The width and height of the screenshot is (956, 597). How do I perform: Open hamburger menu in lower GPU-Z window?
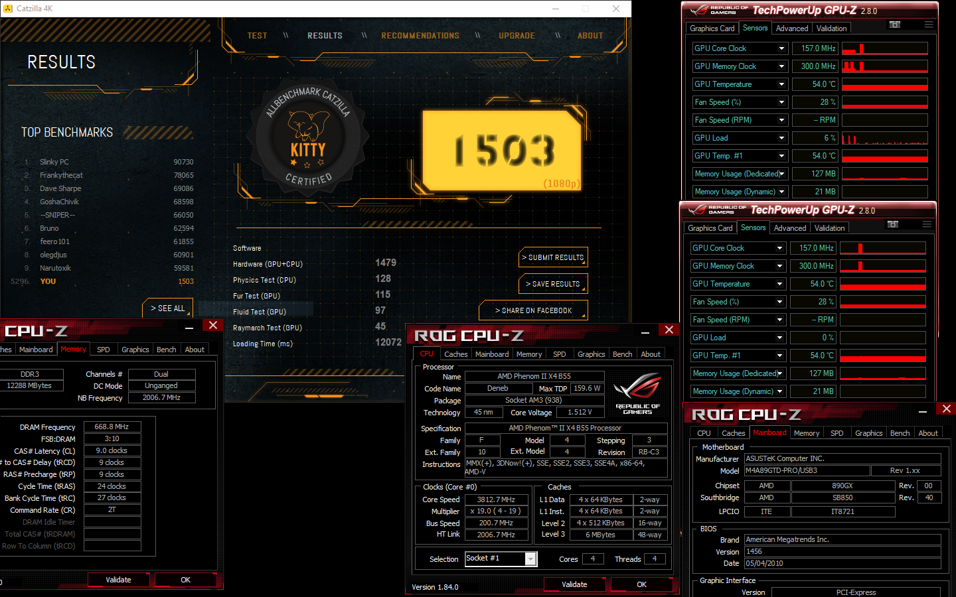927,224
